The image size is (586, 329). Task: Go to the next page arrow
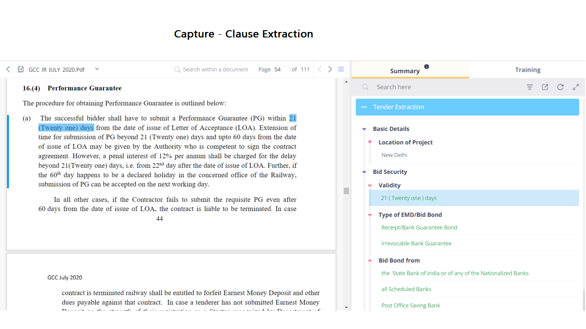pyautogui.click(x=330, y=69)
